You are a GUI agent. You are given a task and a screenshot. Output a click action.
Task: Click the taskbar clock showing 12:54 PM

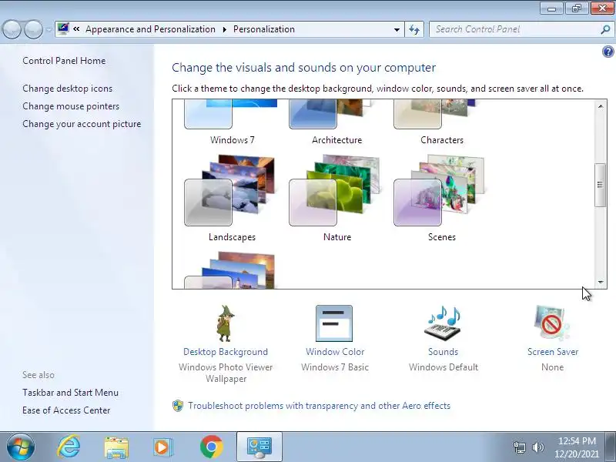577,447
